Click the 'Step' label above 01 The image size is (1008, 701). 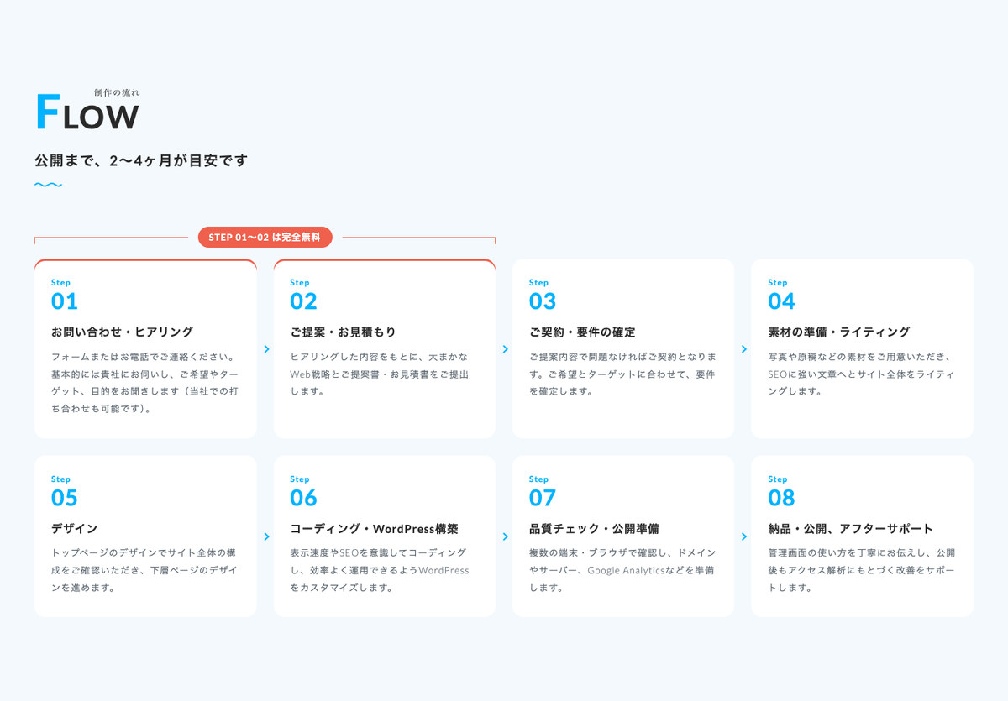point(60,283)
